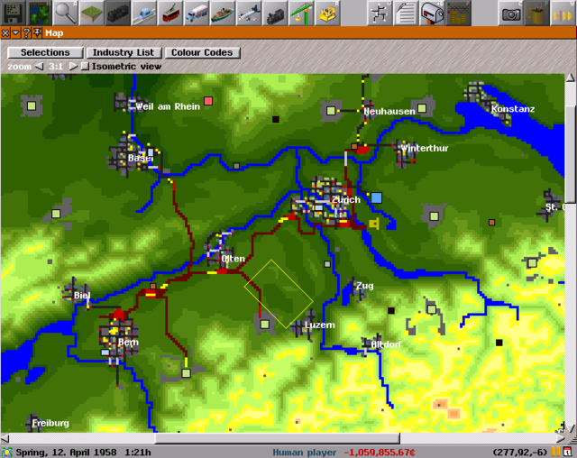Open the red tram tools icon

pos(170,13)
